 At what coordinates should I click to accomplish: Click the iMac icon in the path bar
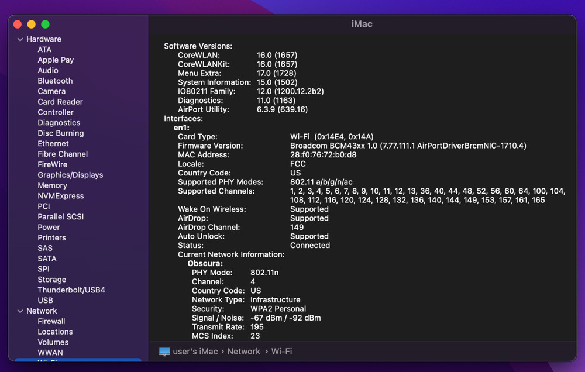click(164, 352)
